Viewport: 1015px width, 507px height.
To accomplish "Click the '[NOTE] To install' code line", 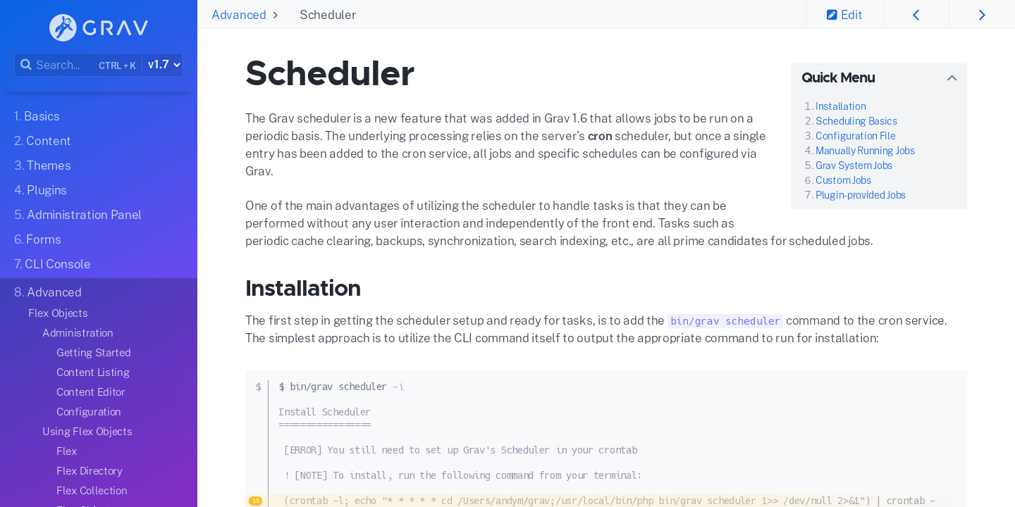I will tap(463, 475).
